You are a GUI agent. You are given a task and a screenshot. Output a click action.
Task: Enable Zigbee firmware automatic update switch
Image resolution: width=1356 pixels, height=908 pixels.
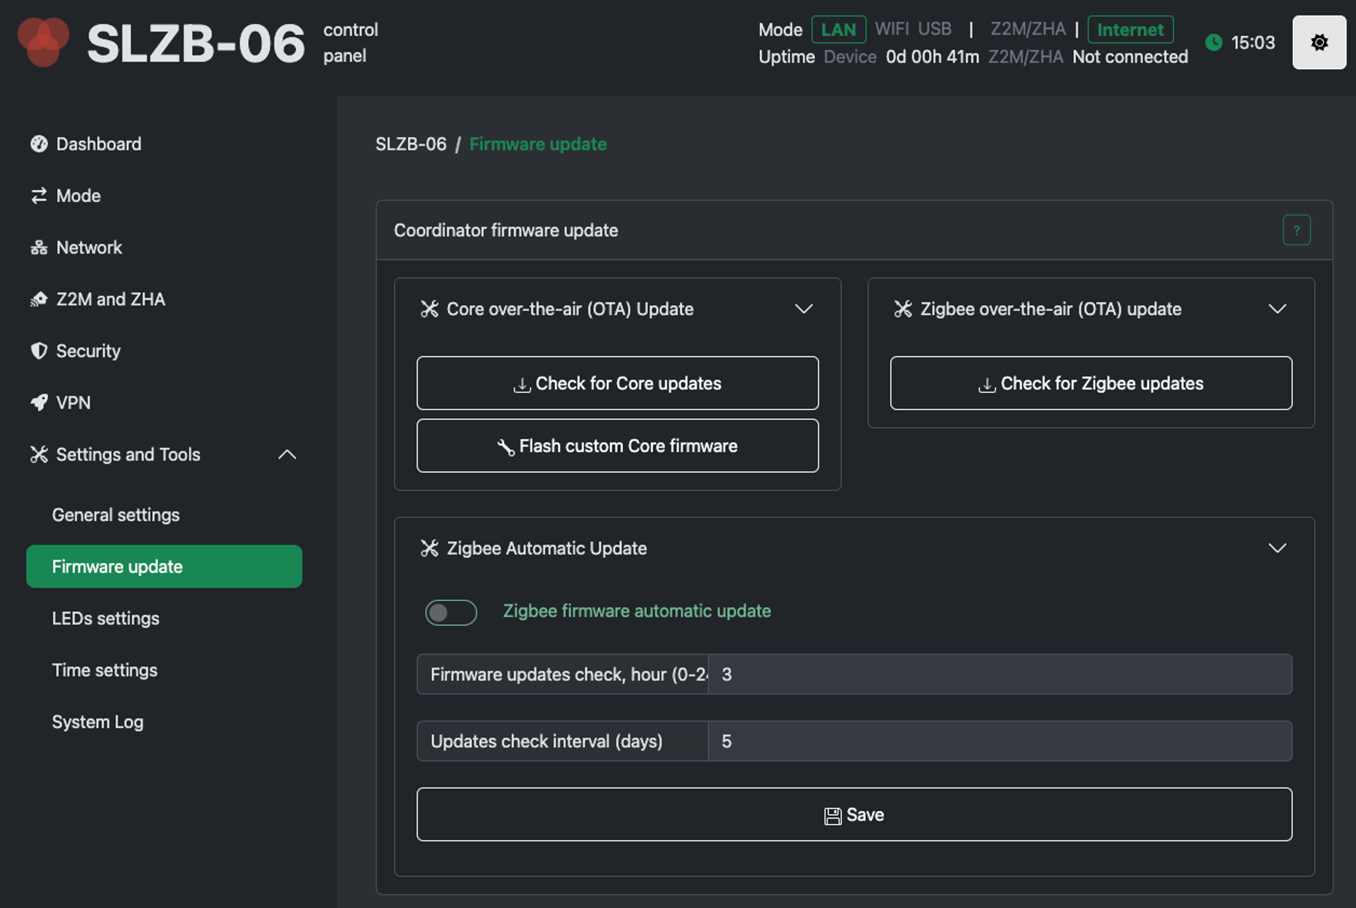click(x=451, y=613)
